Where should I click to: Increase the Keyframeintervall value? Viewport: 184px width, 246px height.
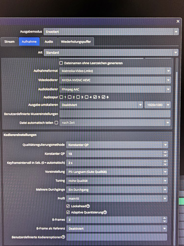165,161
